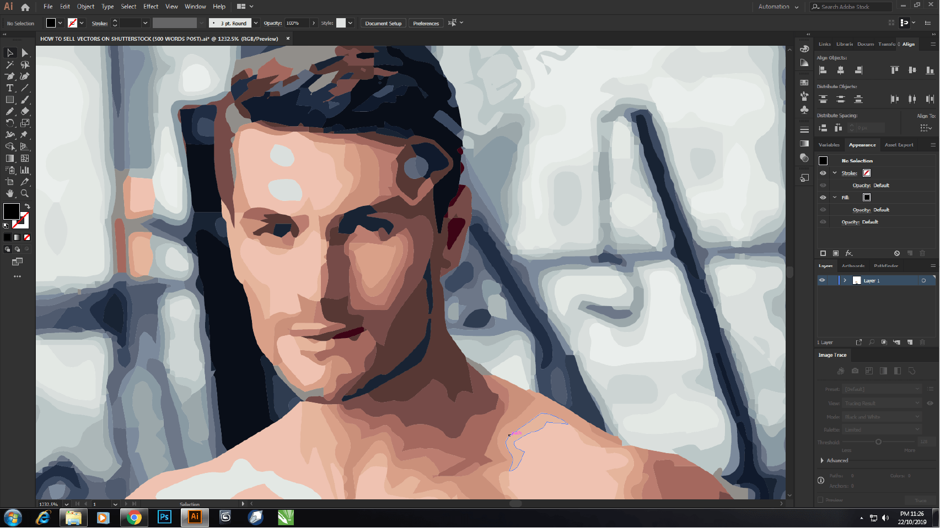Screen dimensions: 940x528
Task: Enable the Image Trace Preview checkbox
Action: tap(820, 500)
